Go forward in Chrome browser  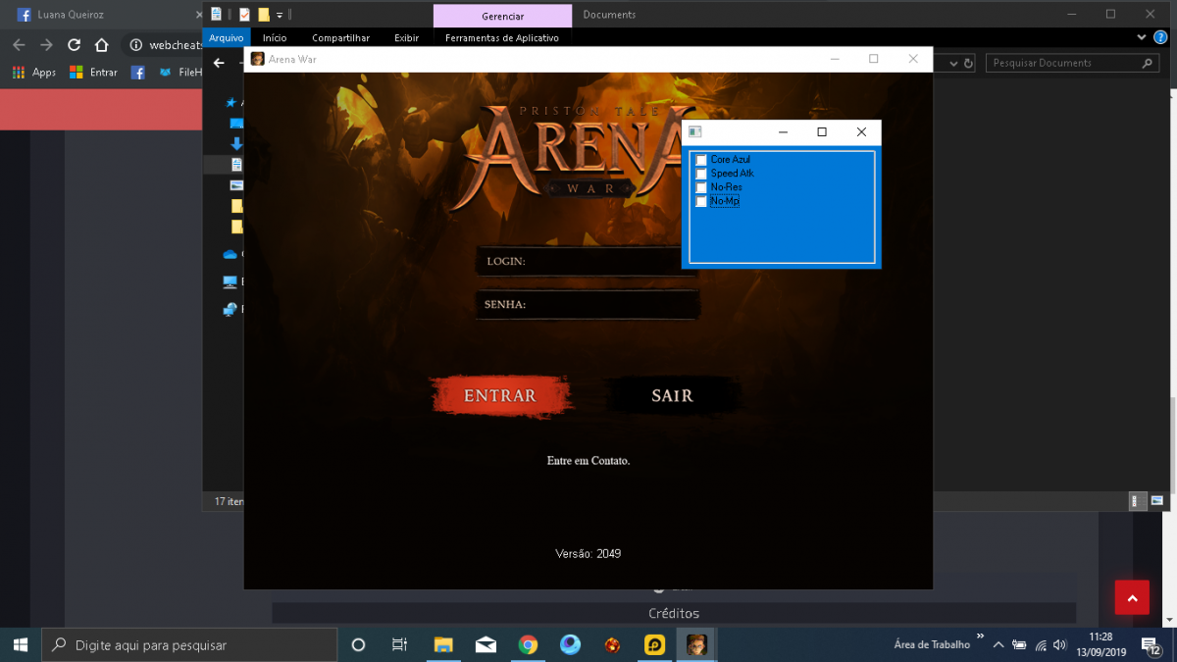pyautogui.click(x=46, y=45)
